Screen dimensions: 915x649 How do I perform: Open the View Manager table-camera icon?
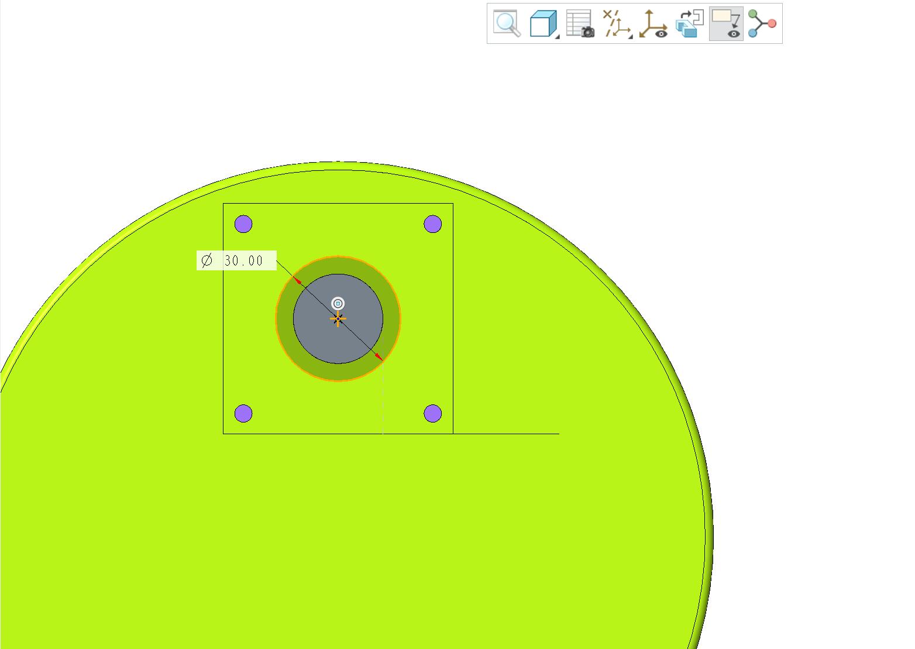pos(580,23)
